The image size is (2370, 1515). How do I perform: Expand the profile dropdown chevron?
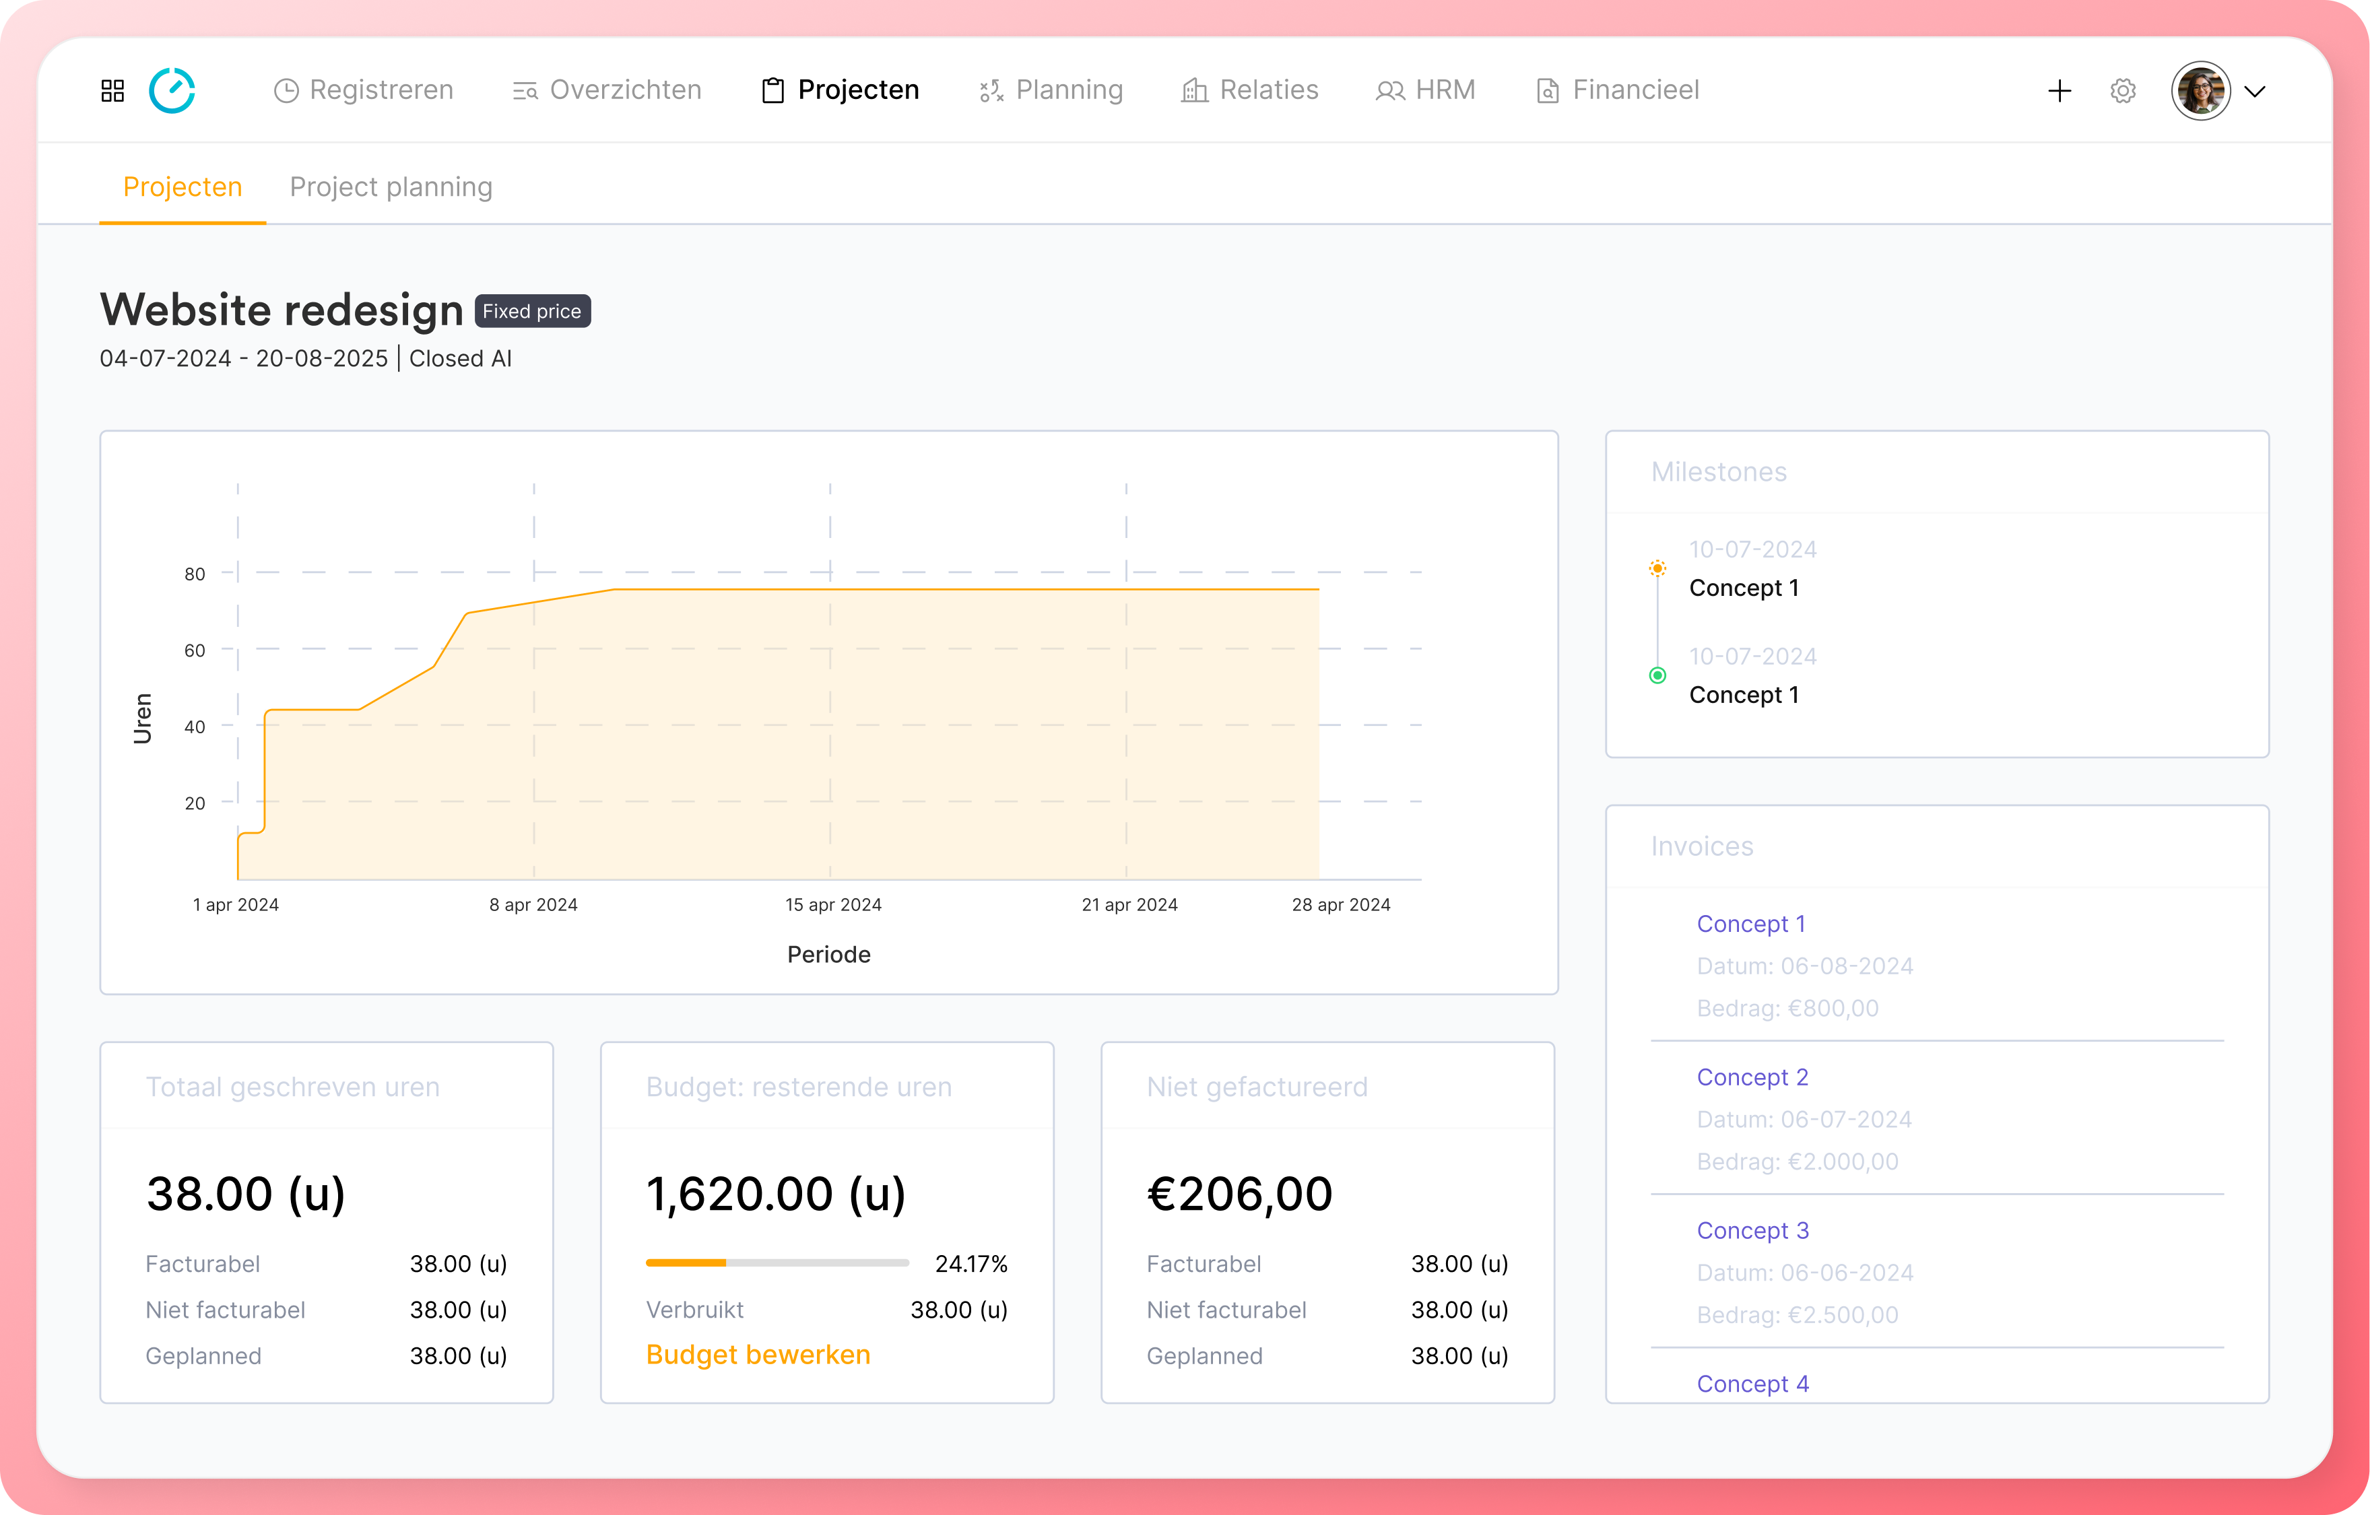[2256, 92]
